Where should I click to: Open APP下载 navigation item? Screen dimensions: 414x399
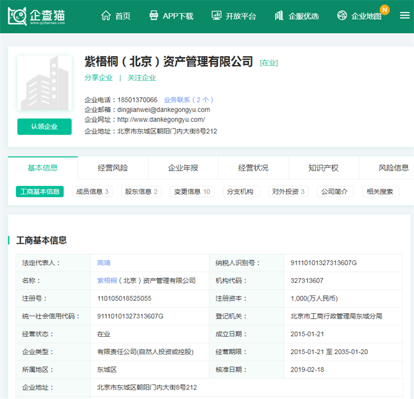(178, 16)
